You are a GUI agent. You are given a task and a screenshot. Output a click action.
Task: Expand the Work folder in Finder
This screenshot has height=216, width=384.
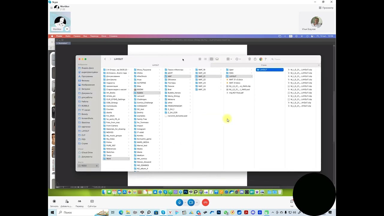coord(116,159)
